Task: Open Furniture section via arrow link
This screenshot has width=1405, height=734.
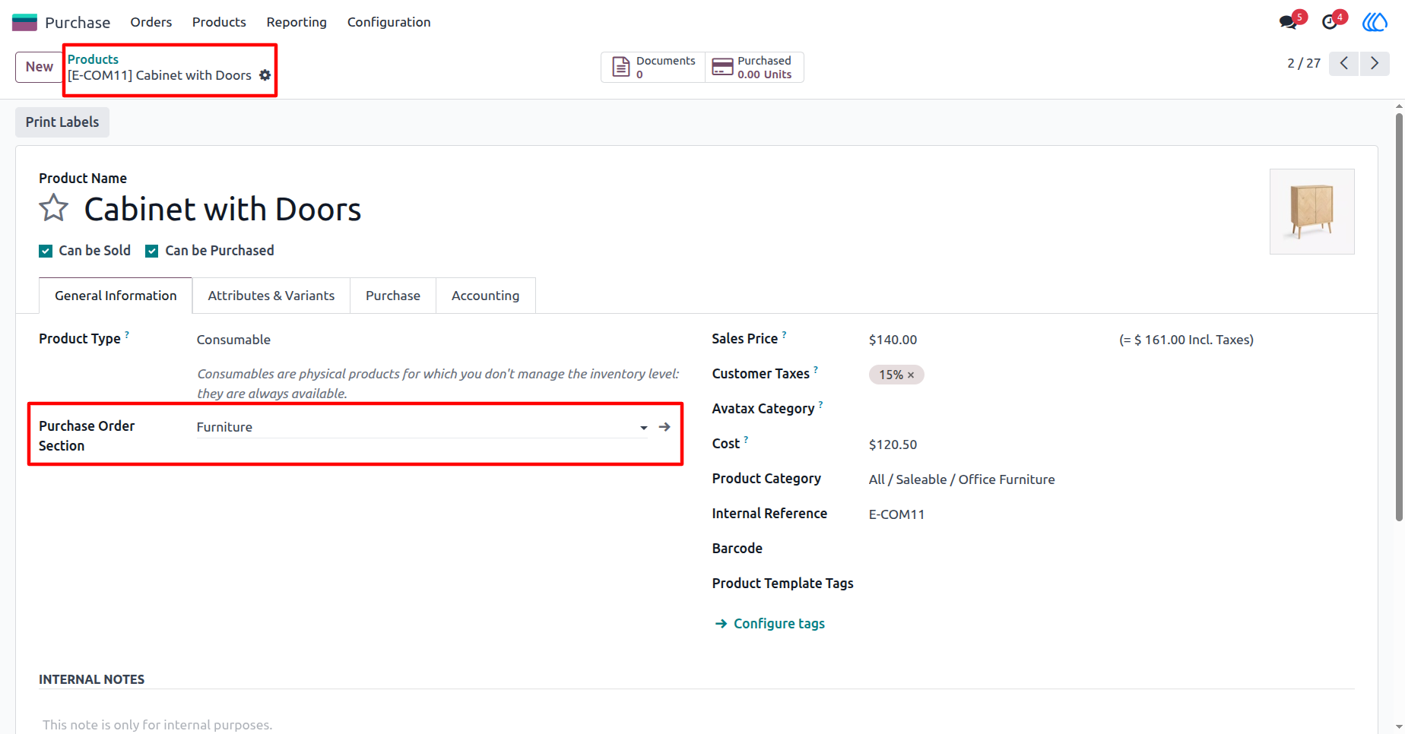Action: pyautogui.click(x=664, y=427)
